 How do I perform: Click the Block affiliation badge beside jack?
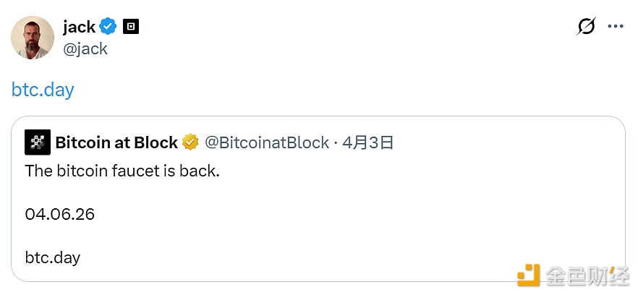click(131, 27)
